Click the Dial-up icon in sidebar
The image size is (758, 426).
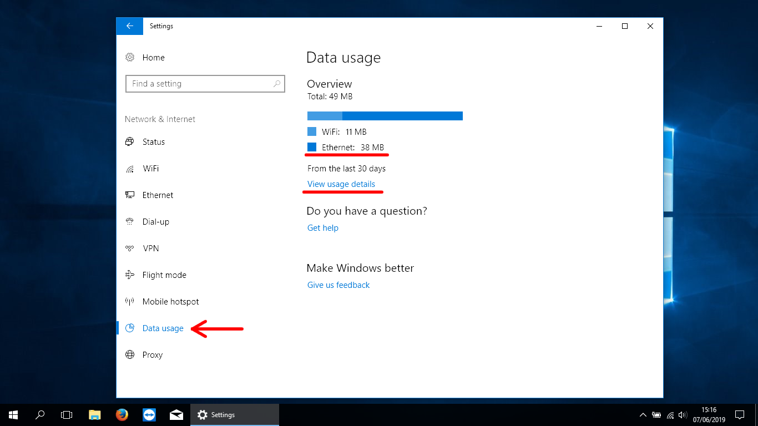(x=130, y=221)
